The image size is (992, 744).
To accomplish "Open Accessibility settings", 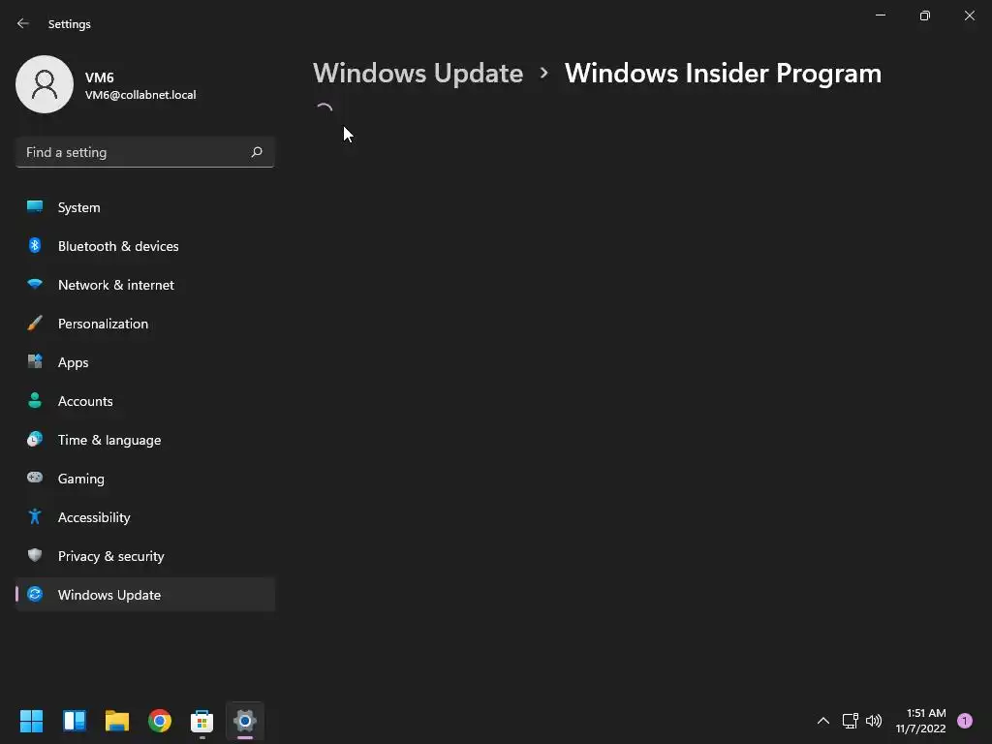I will coord(145,517).
